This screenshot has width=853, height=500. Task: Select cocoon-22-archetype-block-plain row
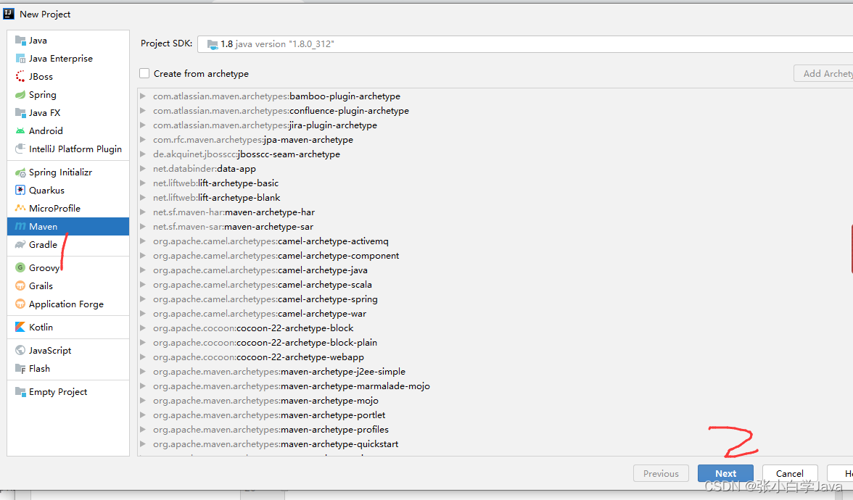tap(495, 342)
